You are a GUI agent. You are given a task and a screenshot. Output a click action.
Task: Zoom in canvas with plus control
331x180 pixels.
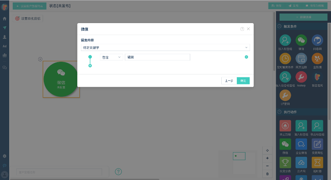click(267, 158)
